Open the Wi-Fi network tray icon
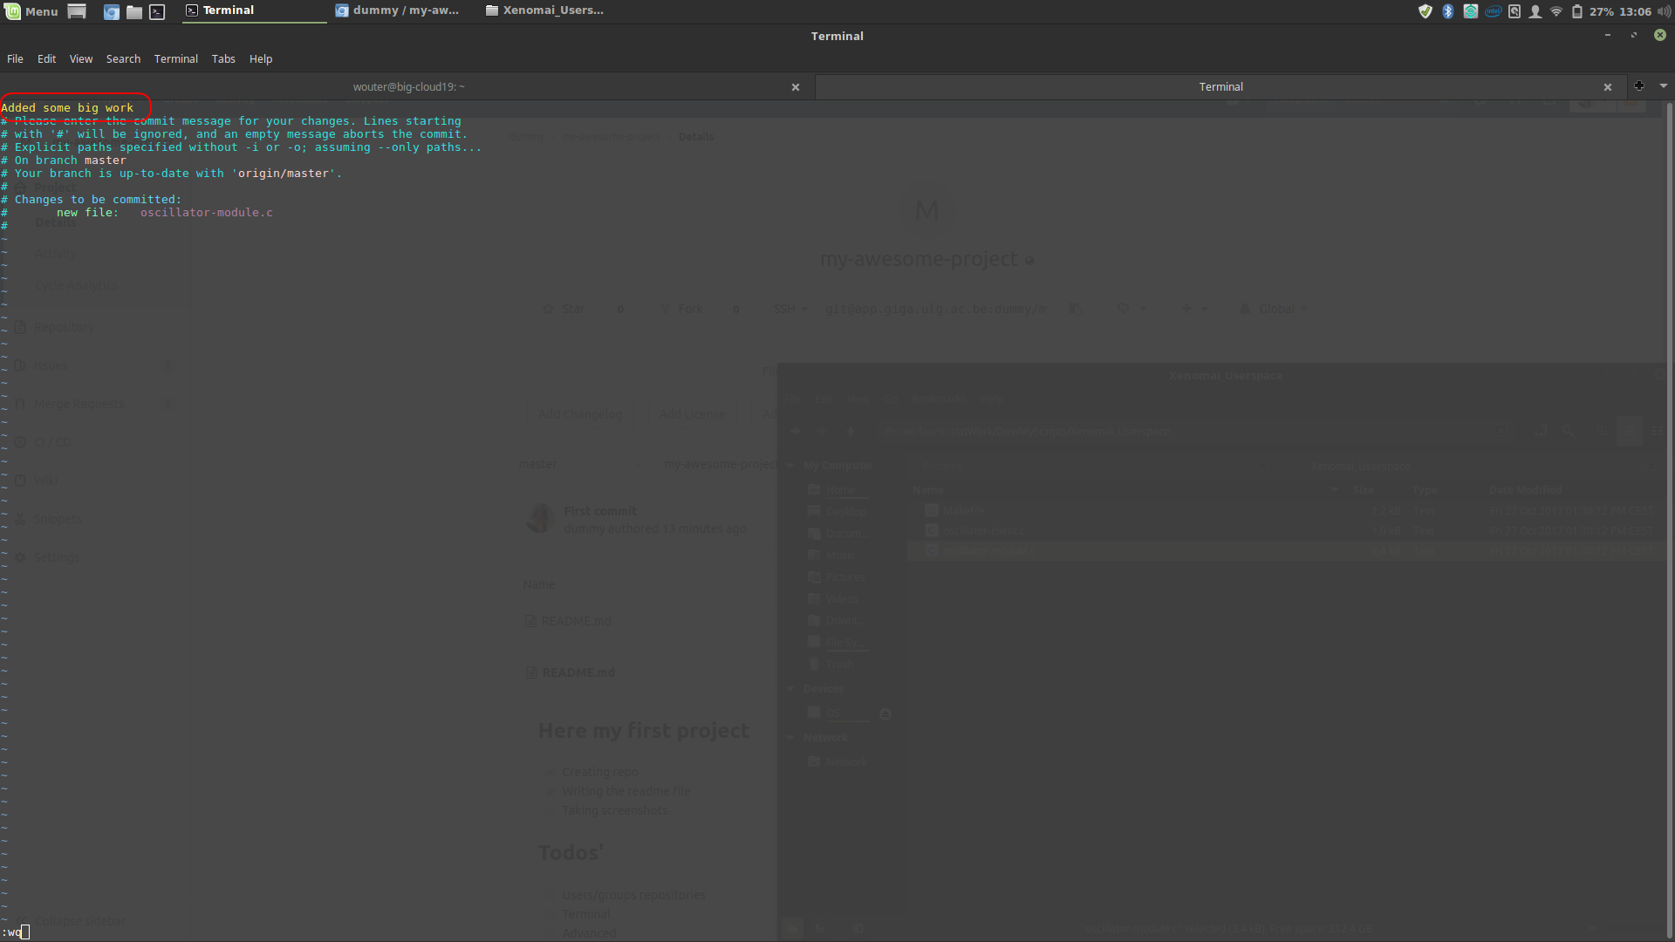The image size is (1675, 942). coord(1556,11)
